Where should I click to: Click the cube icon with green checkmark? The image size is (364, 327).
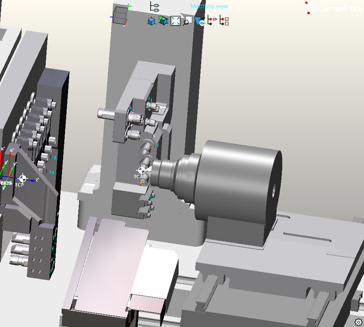(x=163, y=20)
